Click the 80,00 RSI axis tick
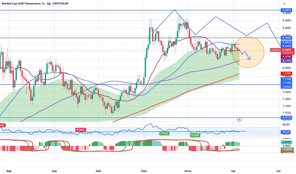The image size is (296, 174). tap(286, 124)
